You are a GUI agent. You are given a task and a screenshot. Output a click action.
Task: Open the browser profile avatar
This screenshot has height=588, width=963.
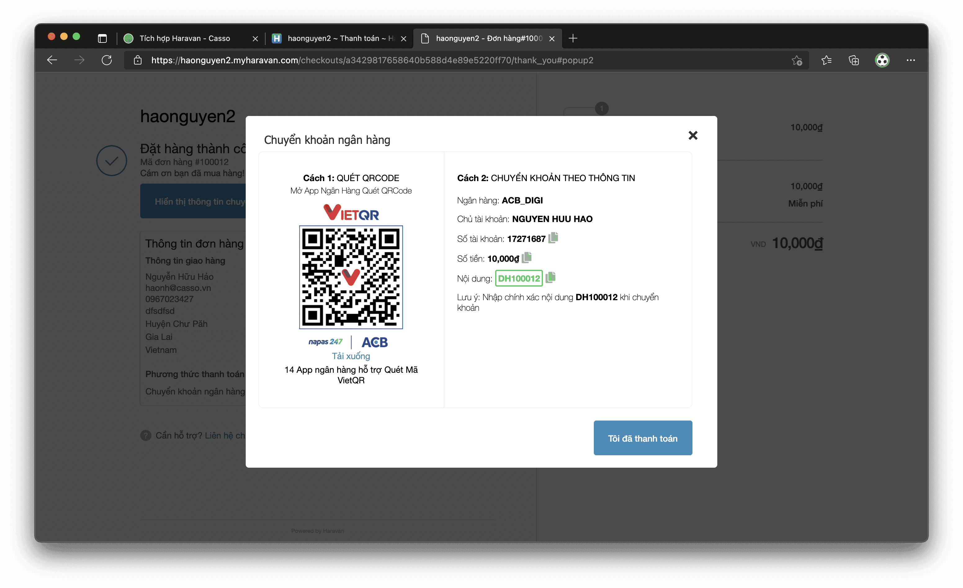coord(882,60)
